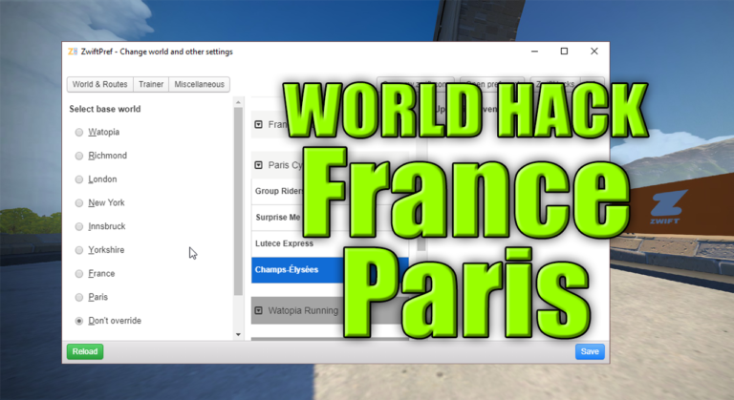Choose Richmond as base world
734x400 pixels.
click(x=79, y=156)
